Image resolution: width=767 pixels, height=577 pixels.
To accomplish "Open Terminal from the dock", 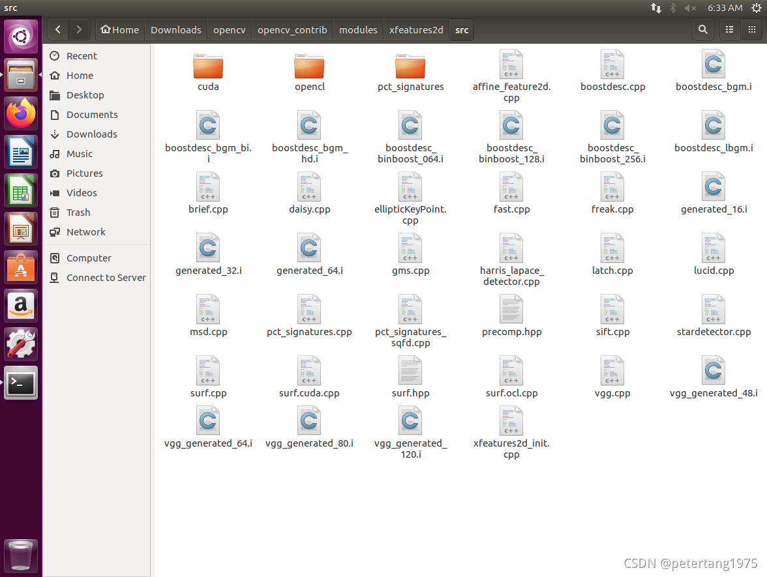I will coord(21,383).
